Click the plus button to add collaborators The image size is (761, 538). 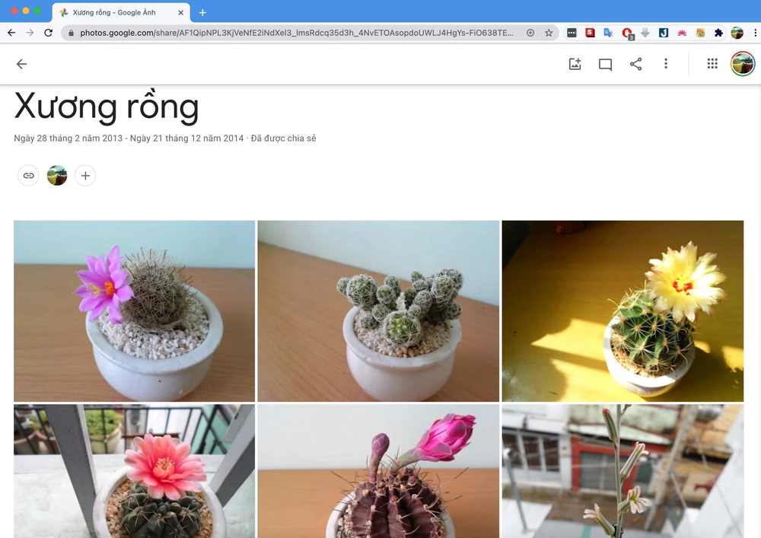click(85, 175)
